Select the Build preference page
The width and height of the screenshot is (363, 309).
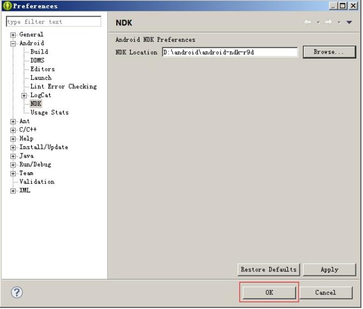click(39, 52)
